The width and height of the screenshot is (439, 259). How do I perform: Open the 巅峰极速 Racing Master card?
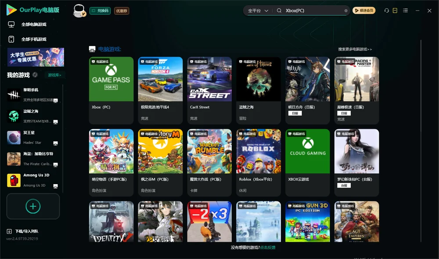(x=356, y=91)
